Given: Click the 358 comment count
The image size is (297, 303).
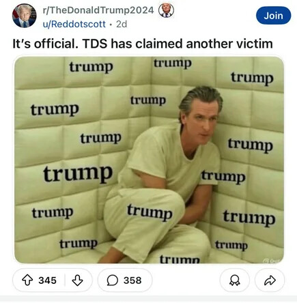Looking at the screenshot, I should click(132, 280).
